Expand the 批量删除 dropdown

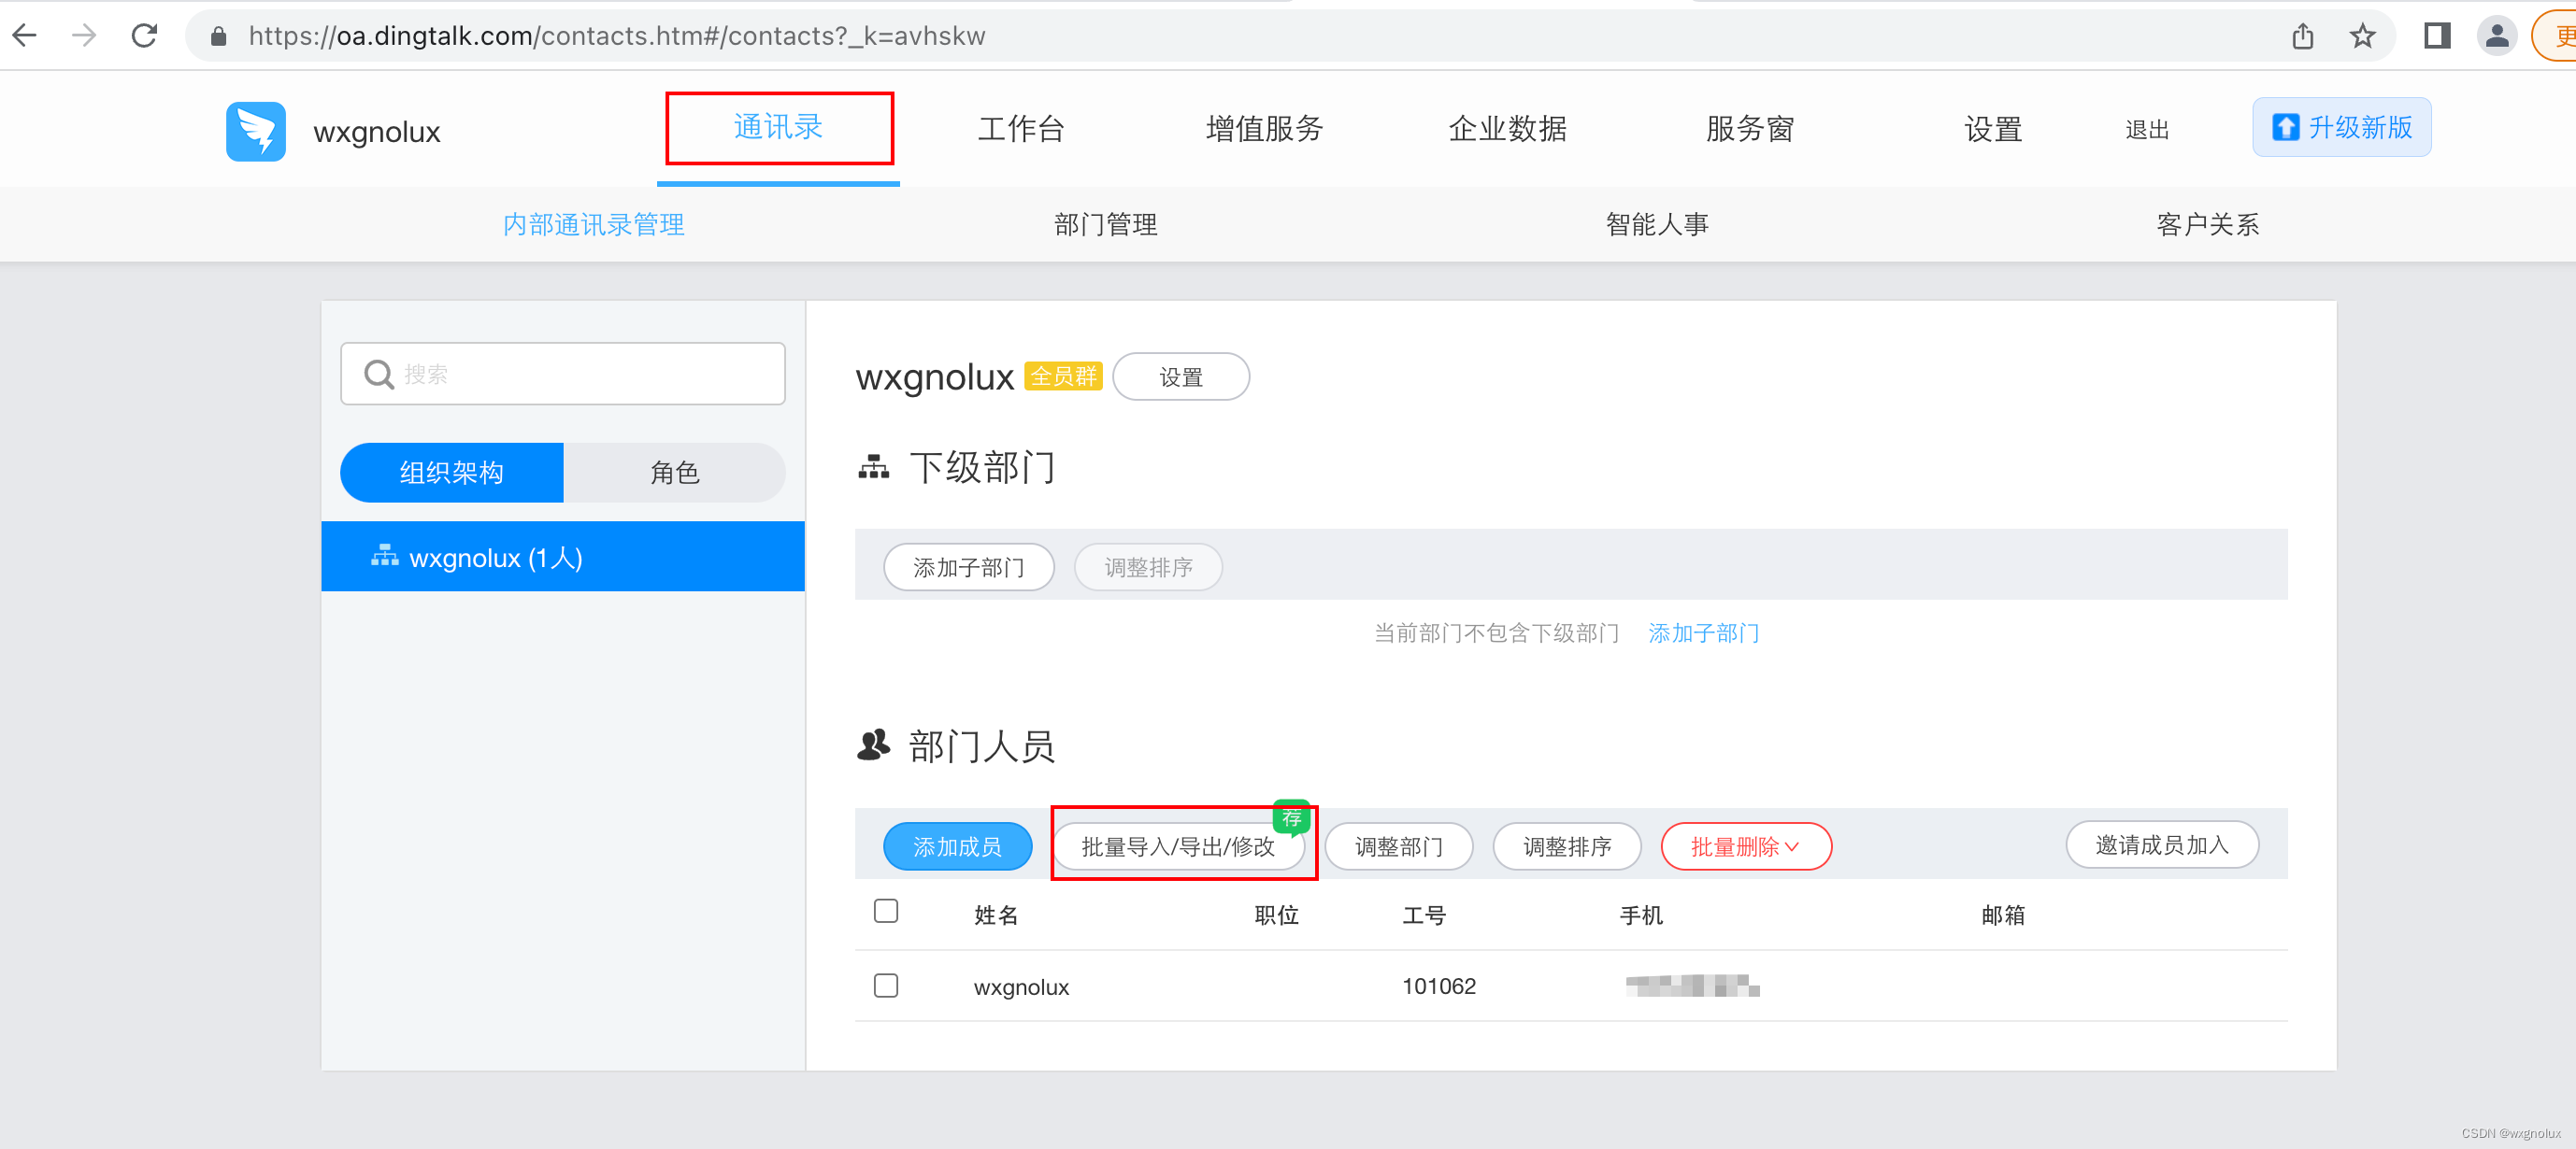[x=1745, y=846]
